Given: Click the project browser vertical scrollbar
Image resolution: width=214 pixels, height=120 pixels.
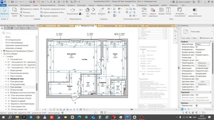Looking at the screenshot, I should point(36,87).
